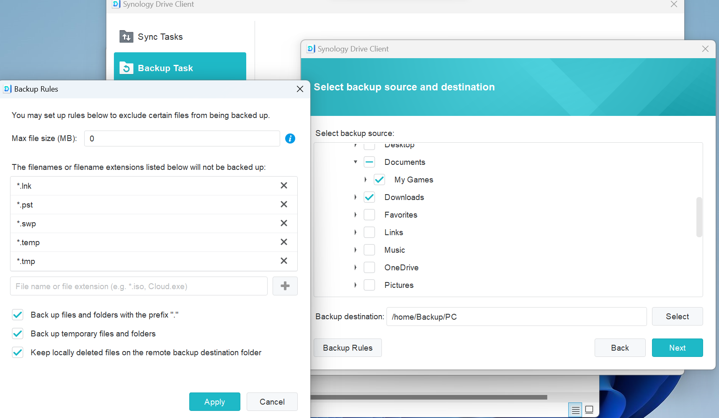This screenshot has width=719, height=418.
Task: Expand the Downloads folder
Action: (x=356, y=197)
